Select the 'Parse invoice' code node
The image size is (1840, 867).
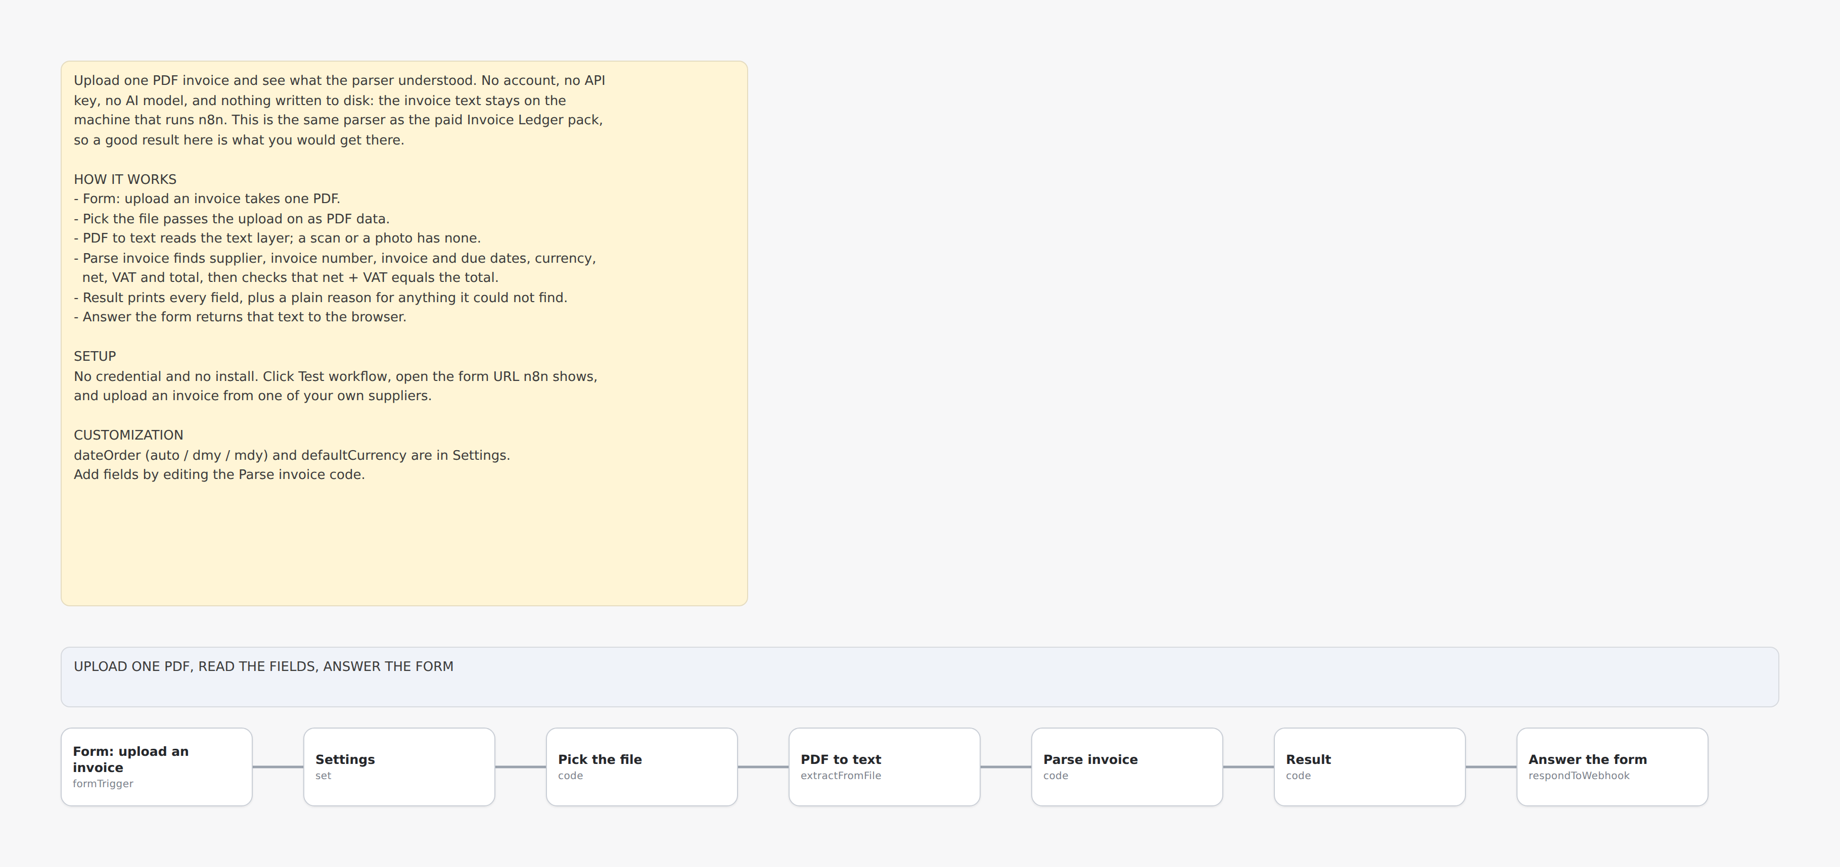pyautogui.click(x=1127, y=767)
